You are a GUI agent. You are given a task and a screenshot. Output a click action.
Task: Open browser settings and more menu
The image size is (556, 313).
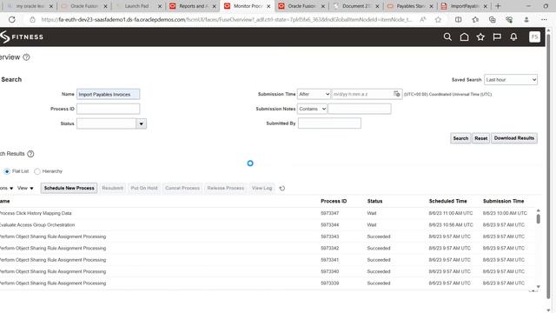(544, 19)
